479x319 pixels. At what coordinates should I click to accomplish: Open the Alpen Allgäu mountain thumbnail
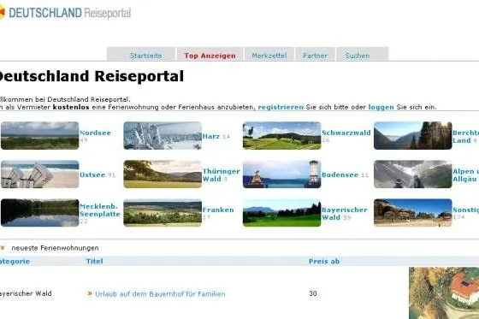click(412, 174)
